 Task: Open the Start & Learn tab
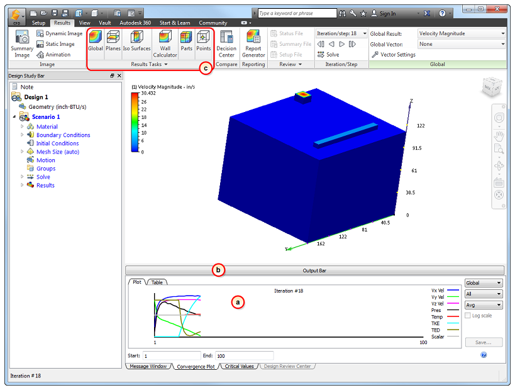pyautogui.click(x=175, y=23)
